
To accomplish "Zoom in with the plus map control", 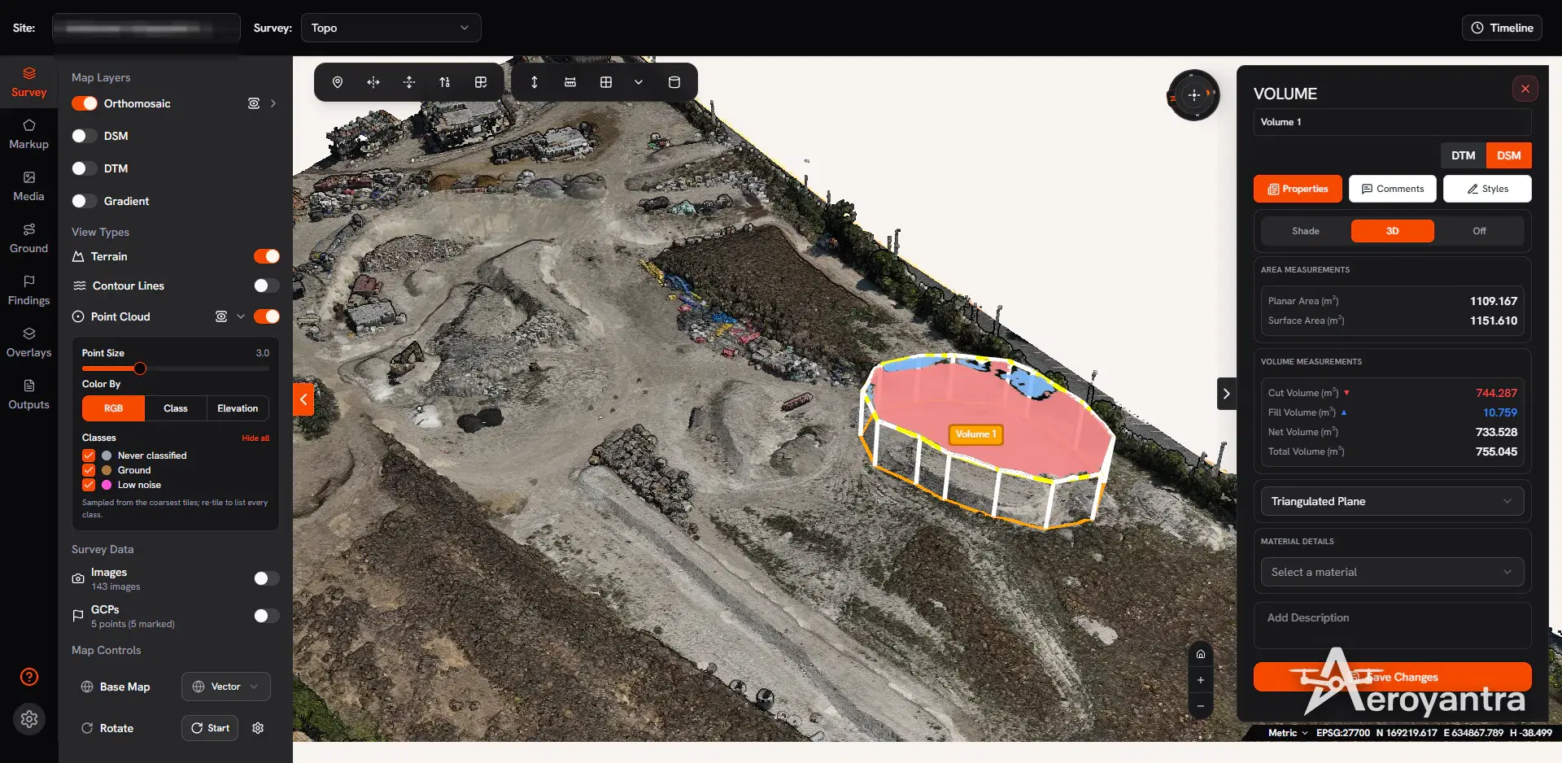I will [1201, 680].
